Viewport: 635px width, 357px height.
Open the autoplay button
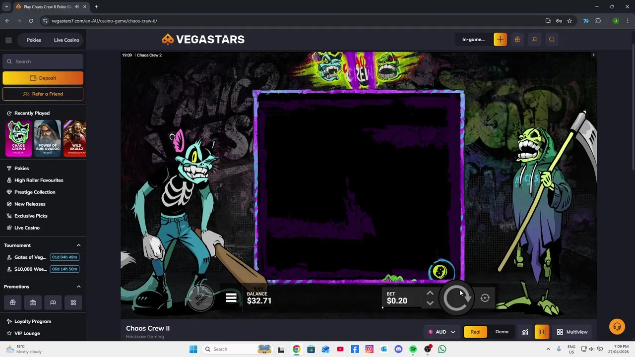485,298
